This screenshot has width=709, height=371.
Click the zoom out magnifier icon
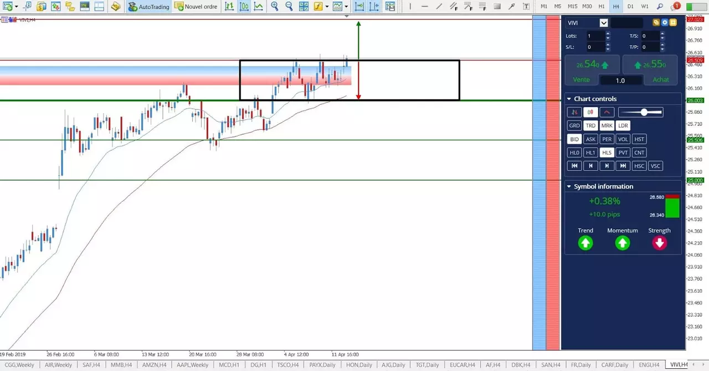click(289, 7)
